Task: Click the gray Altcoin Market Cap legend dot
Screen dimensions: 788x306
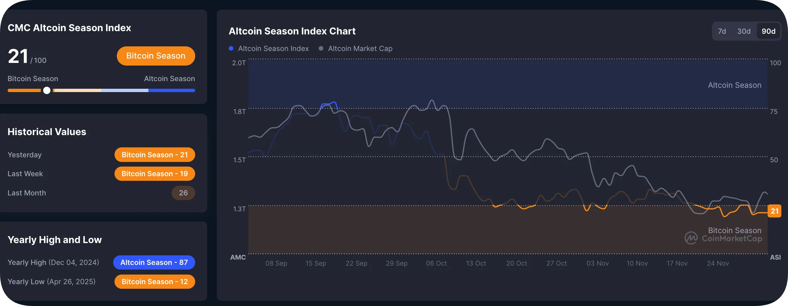Action: 320,48
